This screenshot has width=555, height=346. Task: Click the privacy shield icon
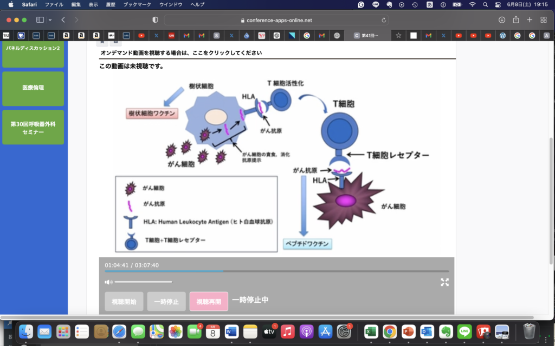[155, 20]
